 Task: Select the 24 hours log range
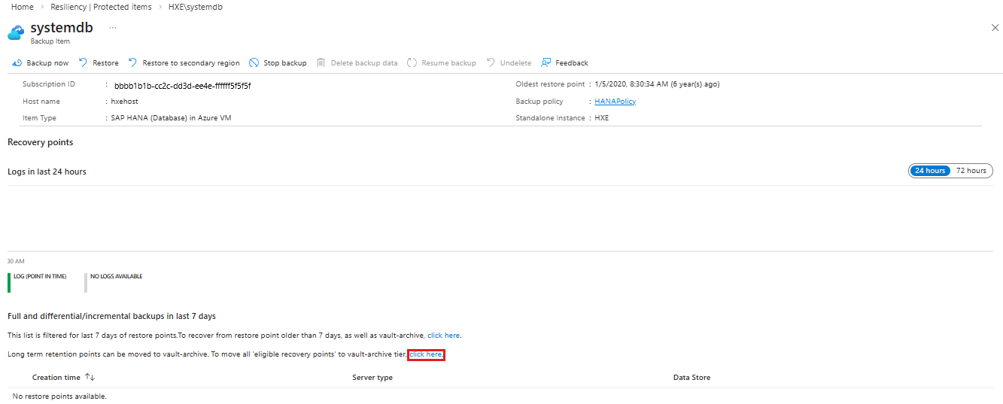tap(930, 171)
